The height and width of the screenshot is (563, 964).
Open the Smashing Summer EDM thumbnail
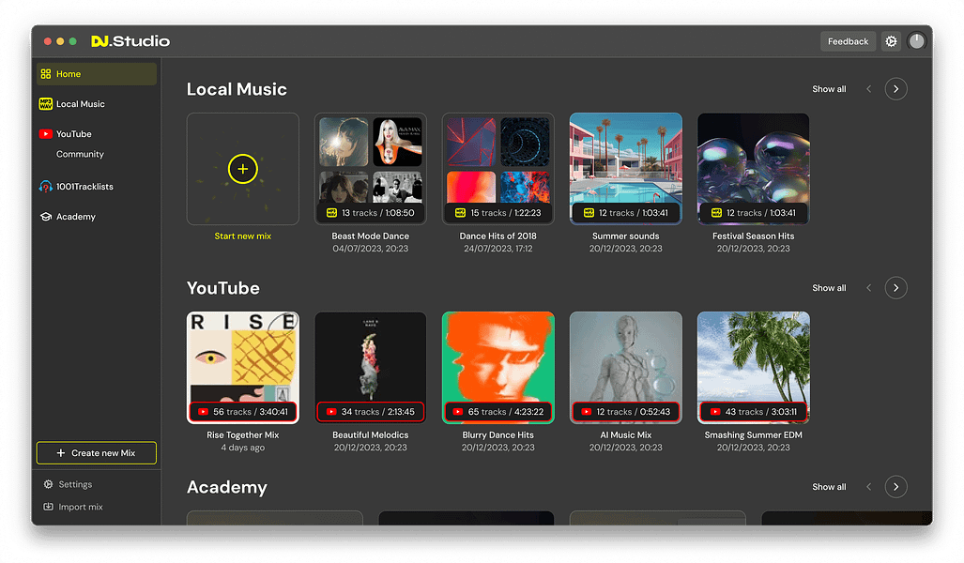[753, 368]
